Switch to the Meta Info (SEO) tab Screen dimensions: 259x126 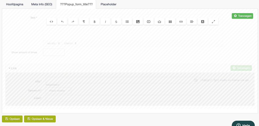[42, 4]
